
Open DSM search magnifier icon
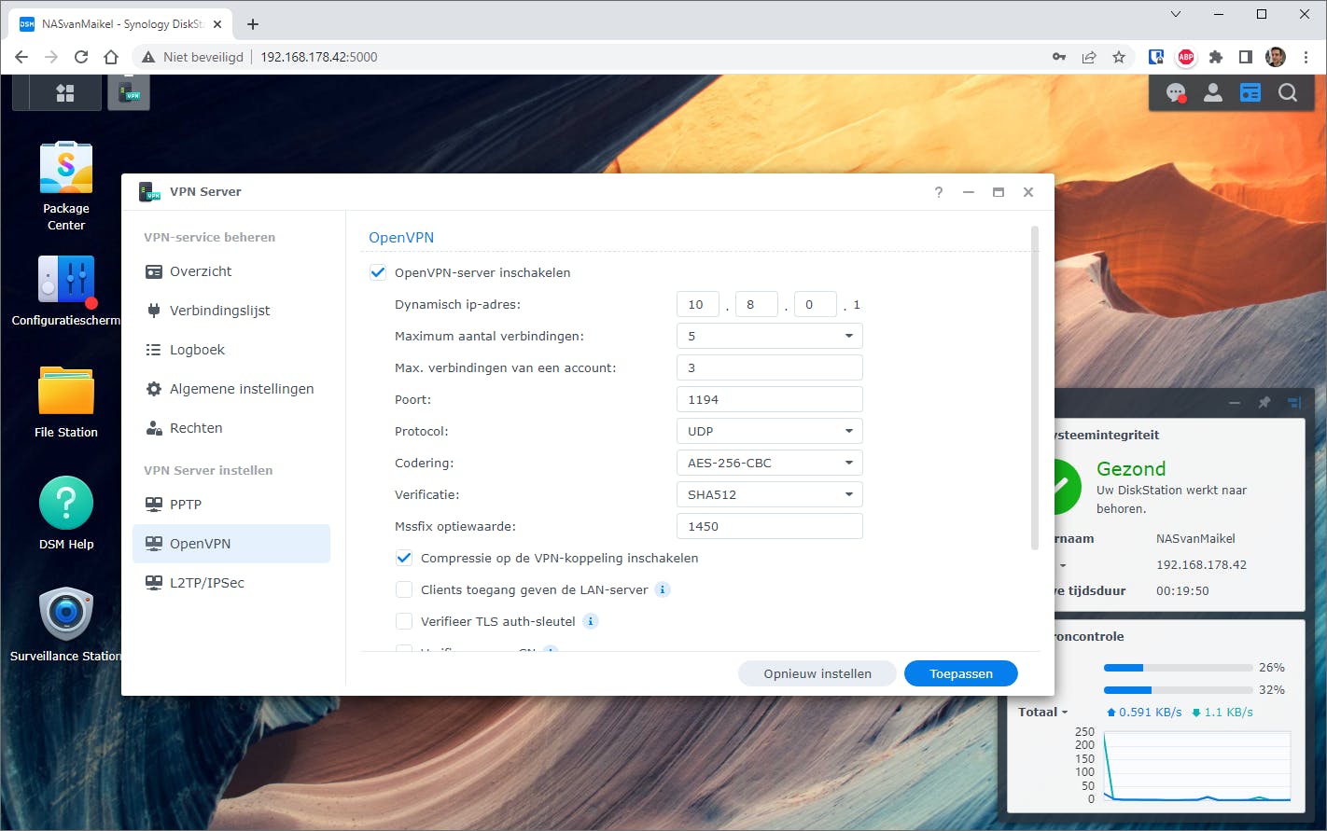click(1288, 92)
